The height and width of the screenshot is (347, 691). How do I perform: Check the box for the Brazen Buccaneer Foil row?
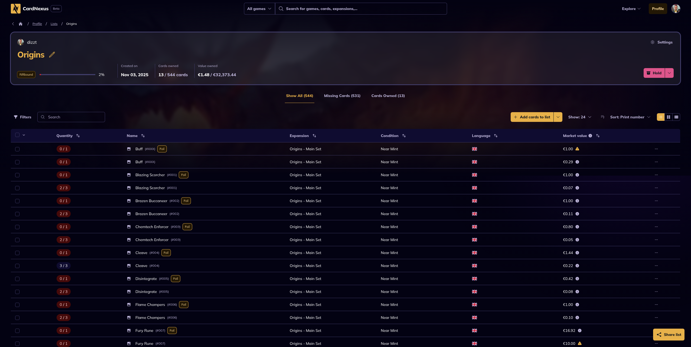[17, 201]
